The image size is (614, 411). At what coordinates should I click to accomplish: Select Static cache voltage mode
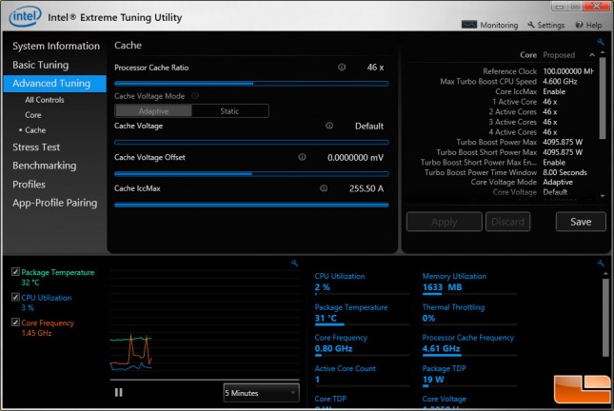[229, 111]
